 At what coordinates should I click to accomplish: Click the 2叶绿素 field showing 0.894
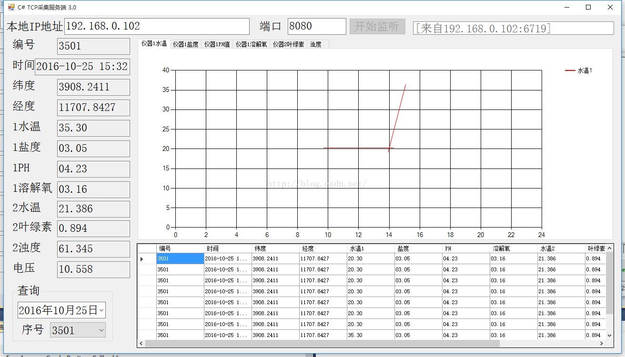pyautogui.click(x=93, y=228)
